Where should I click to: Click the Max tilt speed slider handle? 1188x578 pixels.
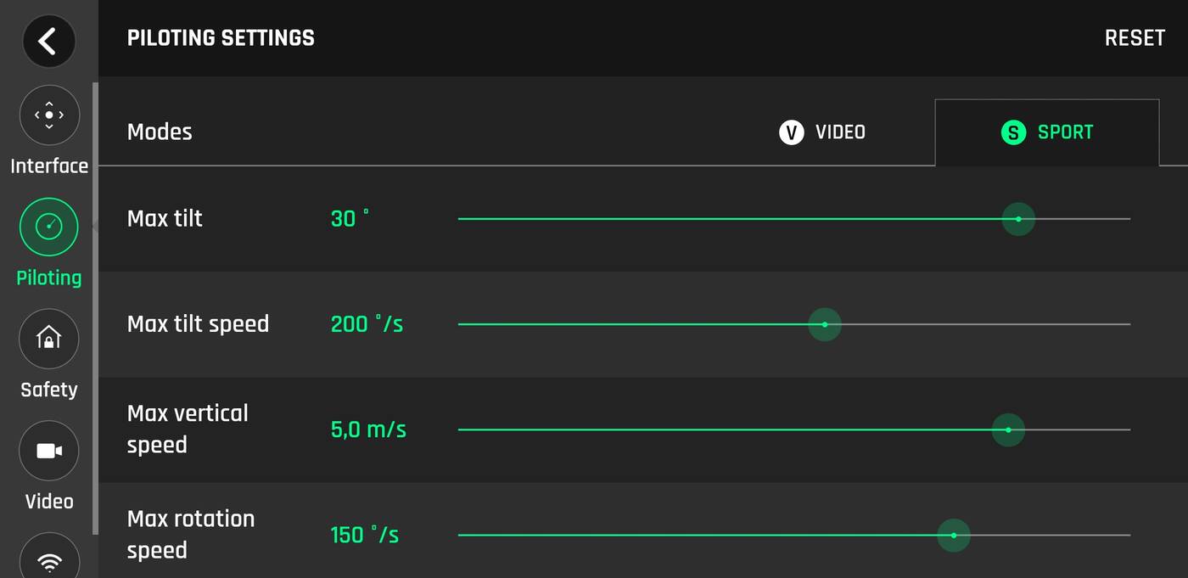tap(824, 324)
